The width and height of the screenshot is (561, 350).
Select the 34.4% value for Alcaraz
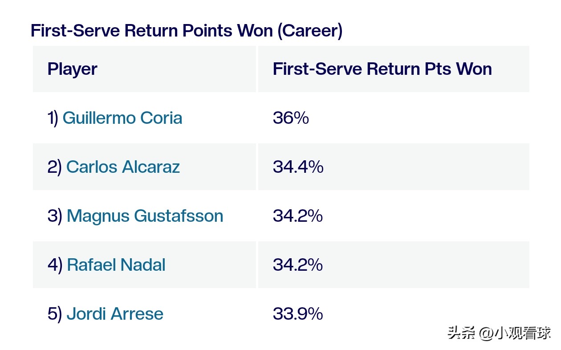[298, 167]
